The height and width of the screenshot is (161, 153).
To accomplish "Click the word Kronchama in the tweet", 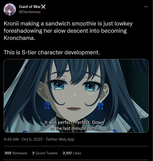I will tap(19, 38).
